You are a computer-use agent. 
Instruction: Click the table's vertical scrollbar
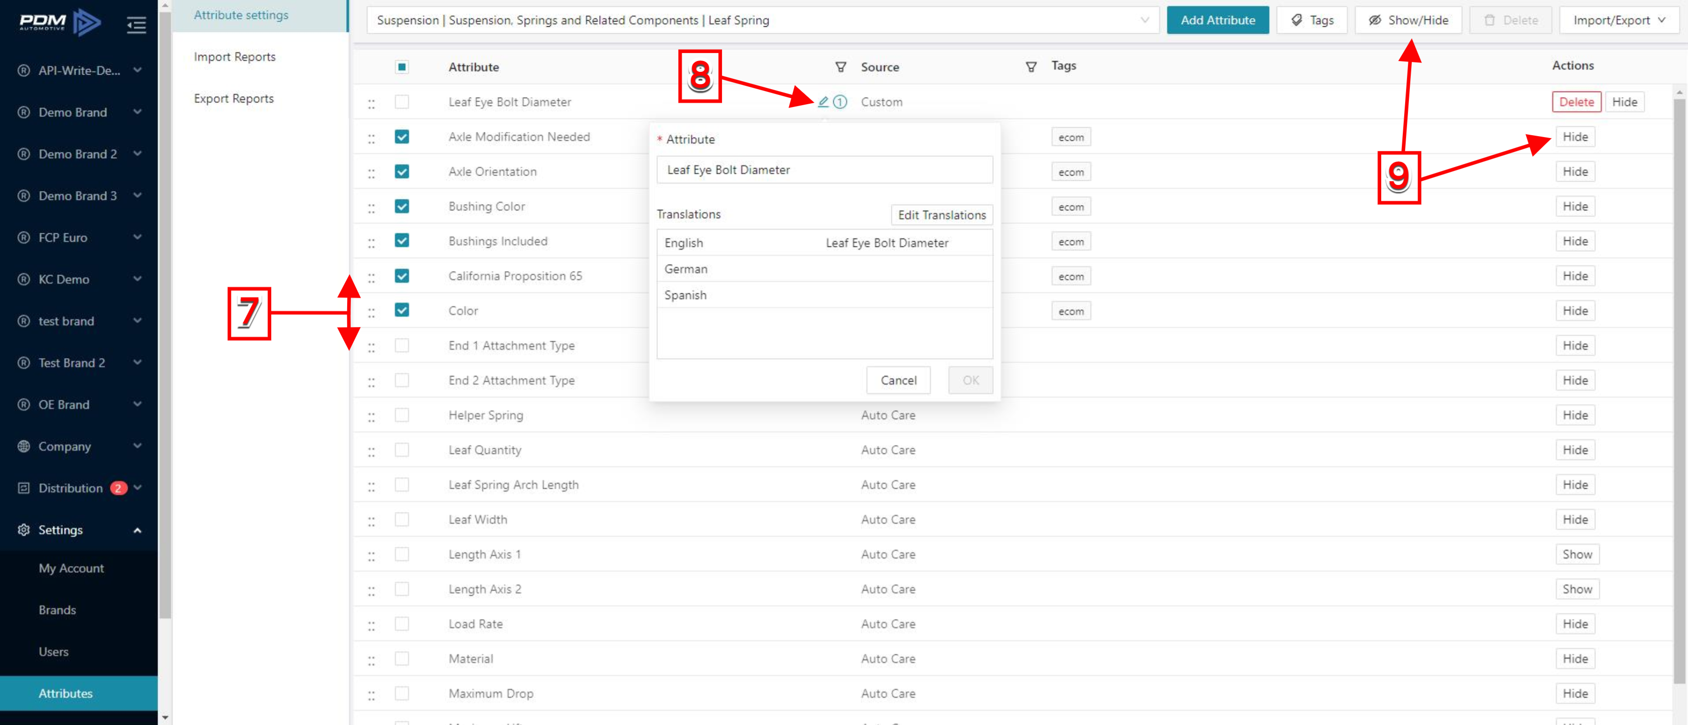(x=1680, y=393)
